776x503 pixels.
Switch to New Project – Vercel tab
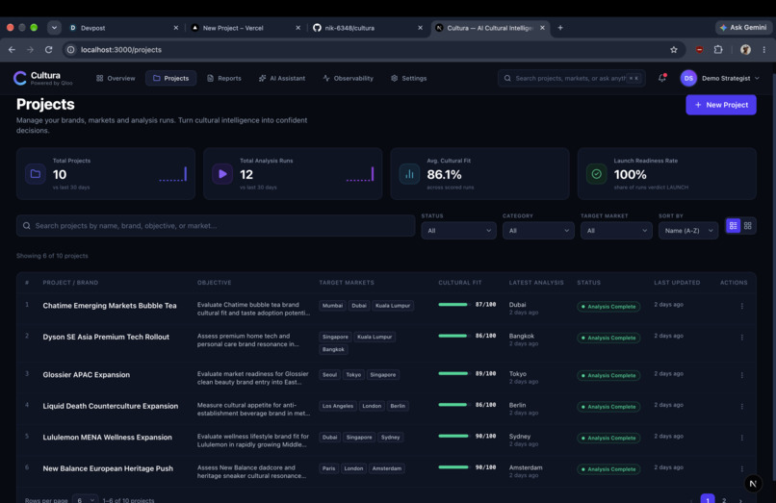(x=245, y=28)
